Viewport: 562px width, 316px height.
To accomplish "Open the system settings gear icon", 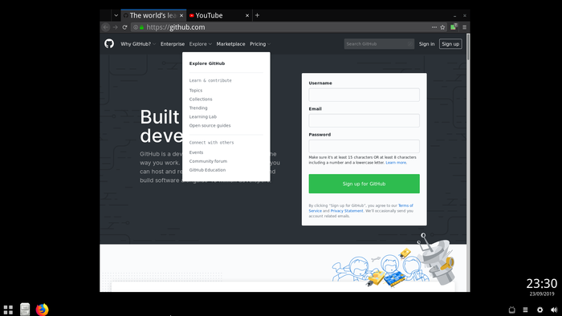I will point(540,310).
